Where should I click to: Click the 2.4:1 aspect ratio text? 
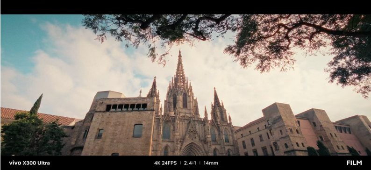[190, 163]
